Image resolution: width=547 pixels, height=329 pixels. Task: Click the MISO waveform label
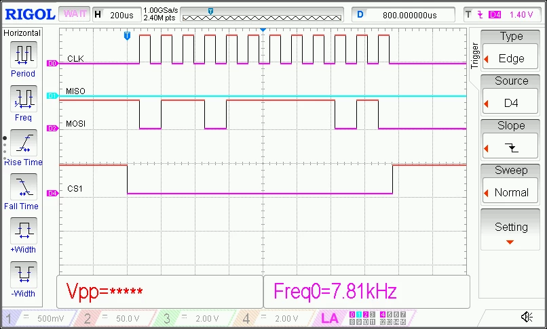tap(75, 91)
